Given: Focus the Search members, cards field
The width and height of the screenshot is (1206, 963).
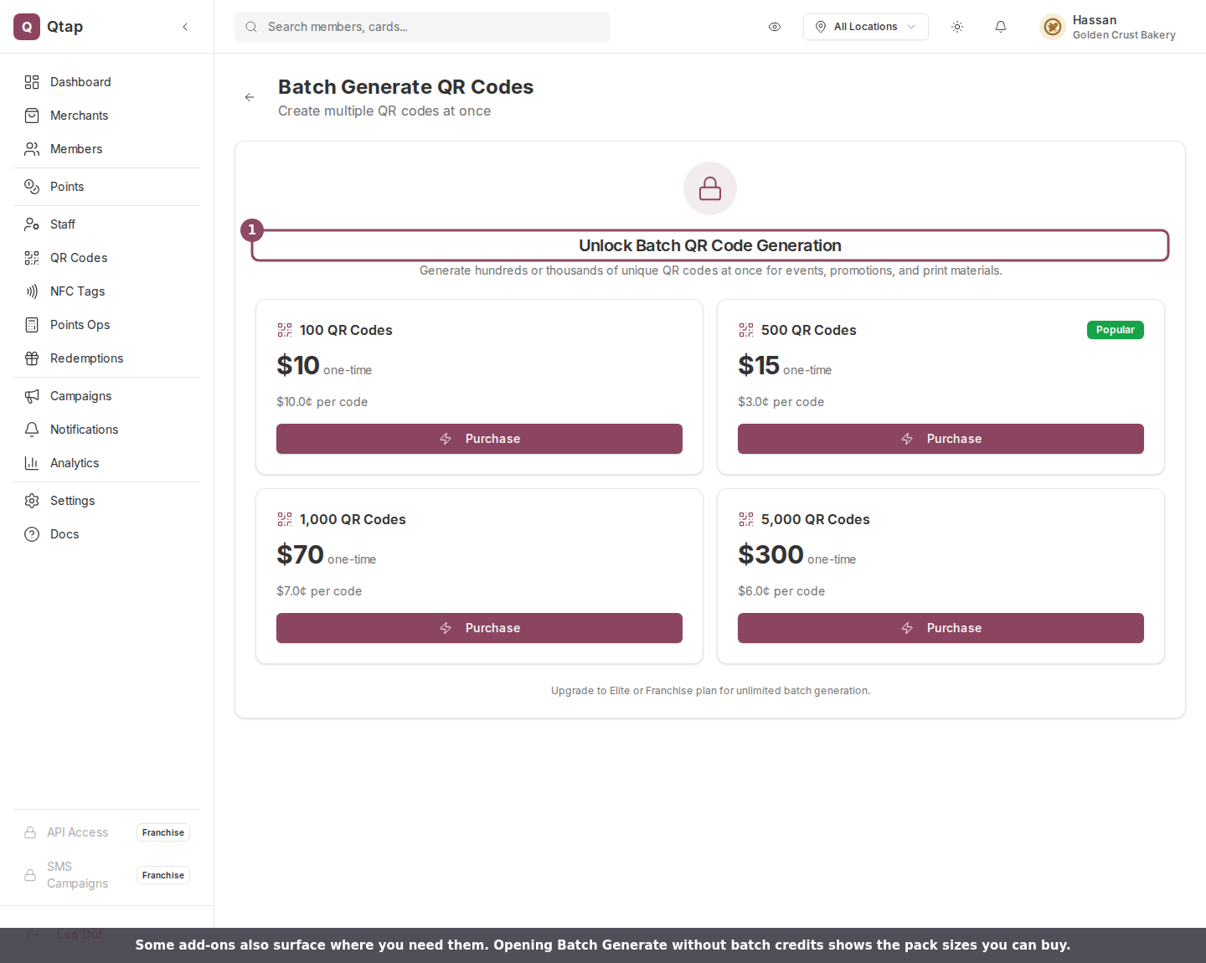Looking at the screenshot, I should (422, 27).
